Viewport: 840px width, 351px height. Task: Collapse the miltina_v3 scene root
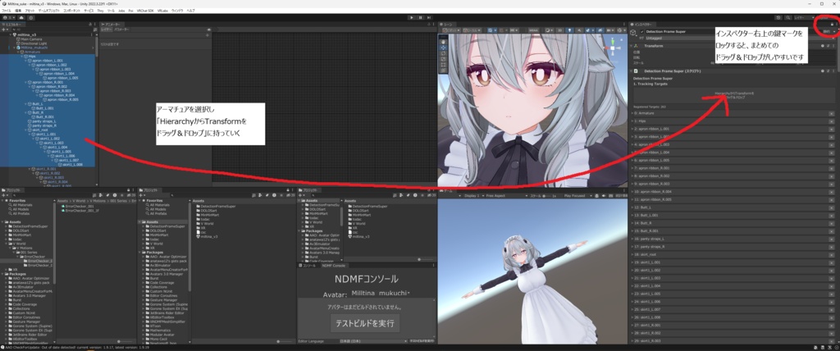click(x=10, y=34)
